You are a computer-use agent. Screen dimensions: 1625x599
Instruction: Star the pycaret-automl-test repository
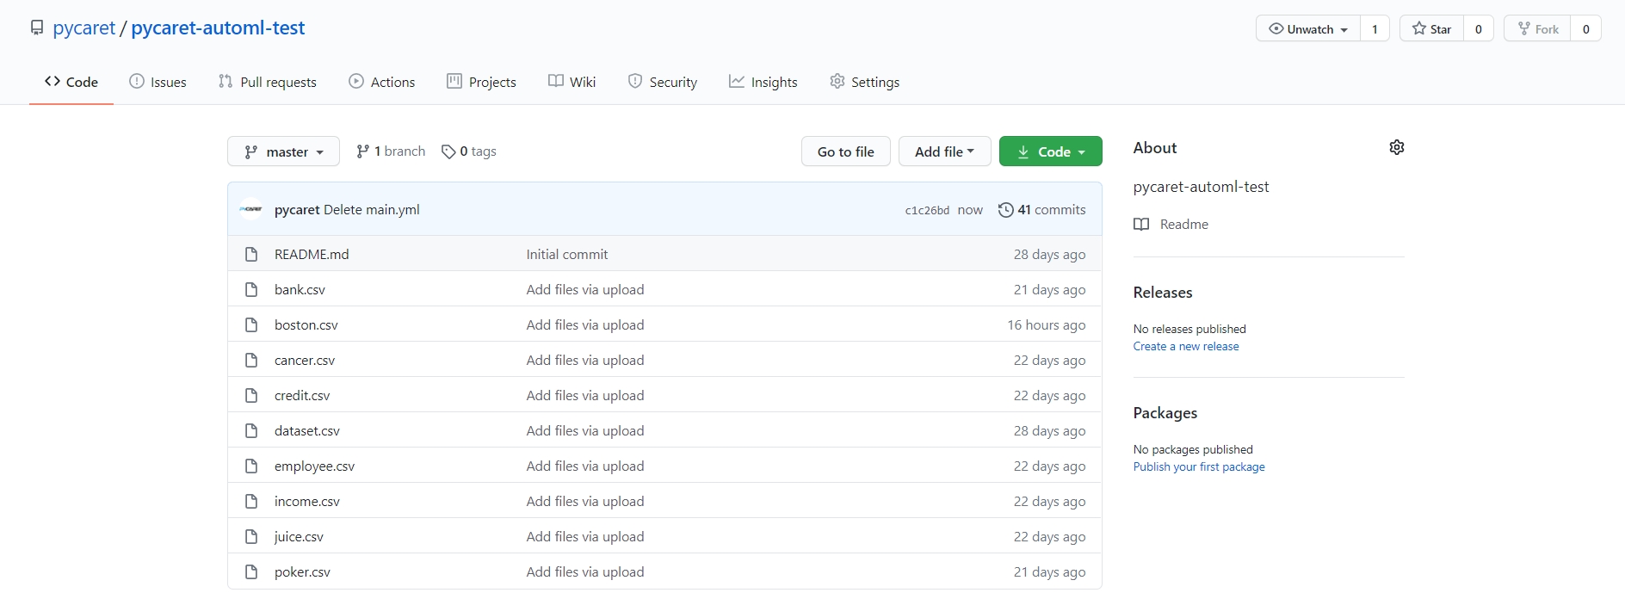[1432, 28]
